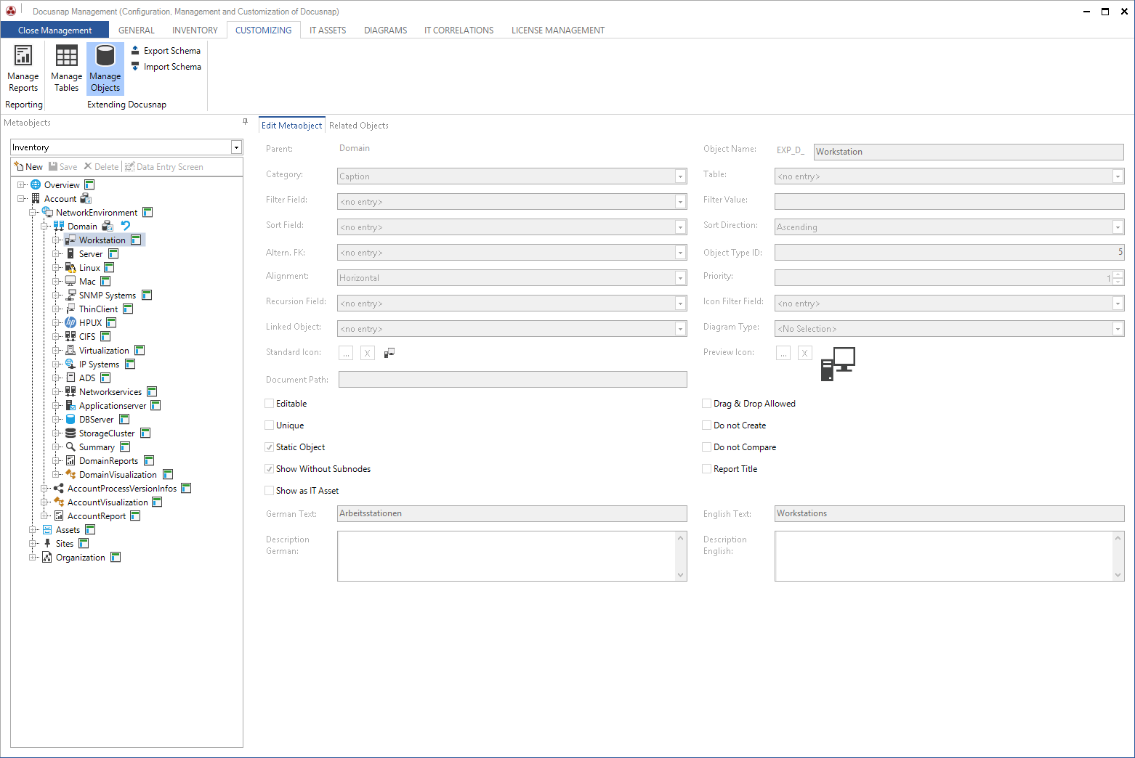This screenshot has height=758, width=1135.
Task: Click Manage Objects icon
Action: pos(105,56)
